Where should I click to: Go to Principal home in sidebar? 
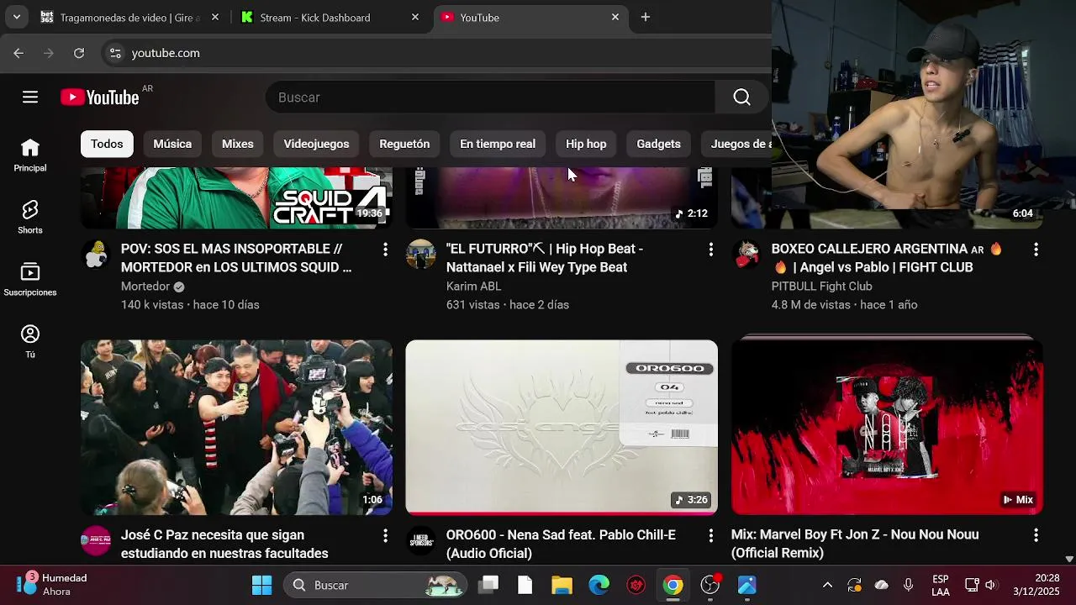click(x=30, y=155)
